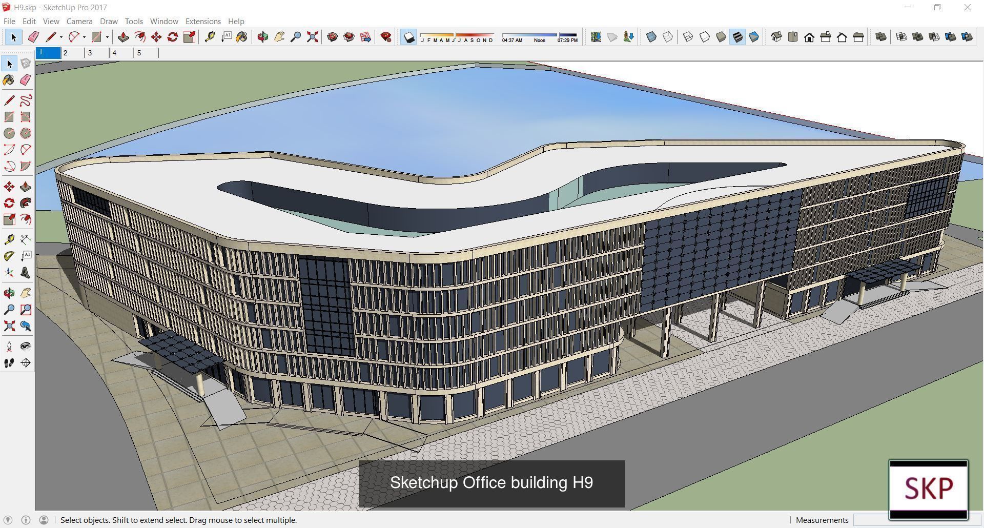Select the Polygon tool
Screen dimensions: 984x528
tap(26, 133)
